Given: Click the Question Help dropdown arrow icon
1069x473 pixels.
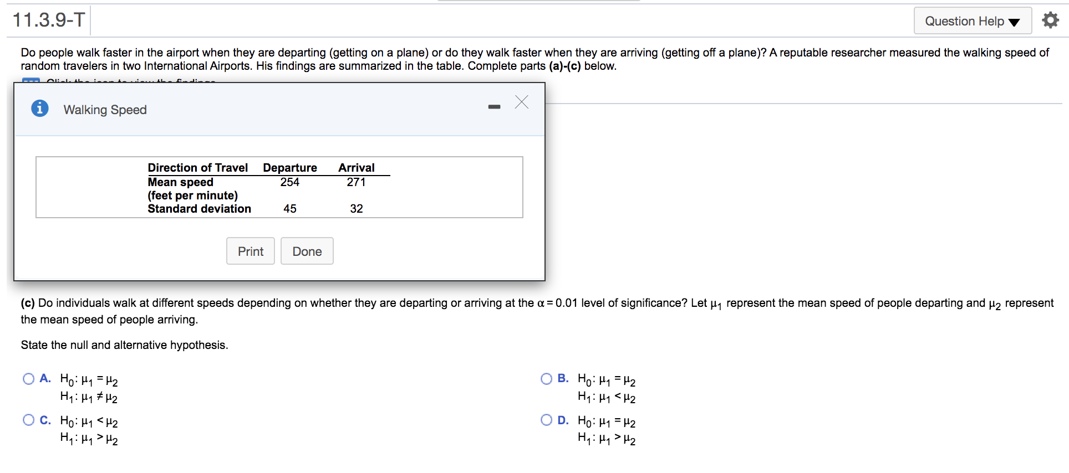Looking at the screenshot, I should pos(1015,21).
